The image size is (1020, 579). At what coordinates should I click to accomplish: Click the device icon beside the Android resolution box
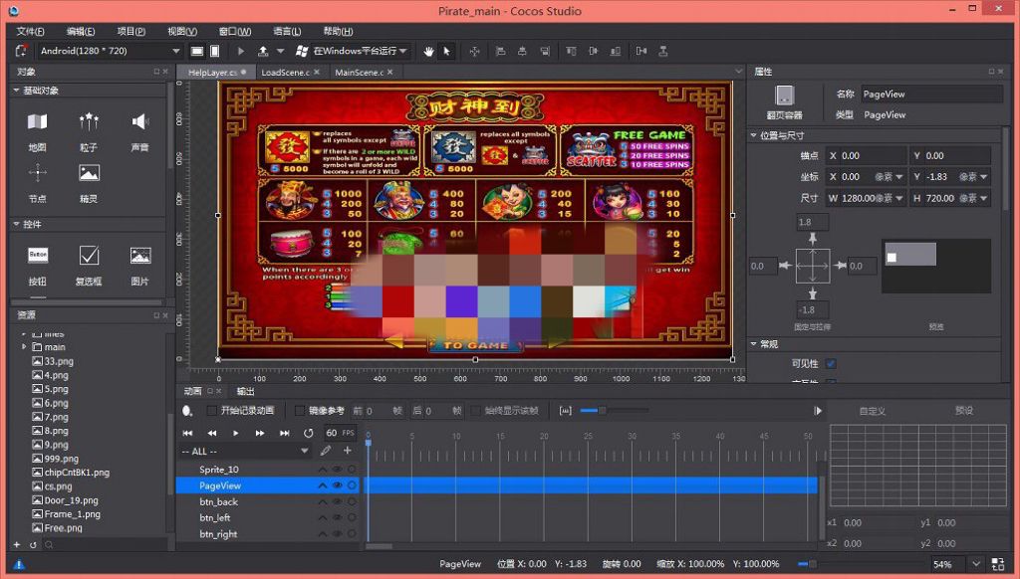(x=22, y=51)
